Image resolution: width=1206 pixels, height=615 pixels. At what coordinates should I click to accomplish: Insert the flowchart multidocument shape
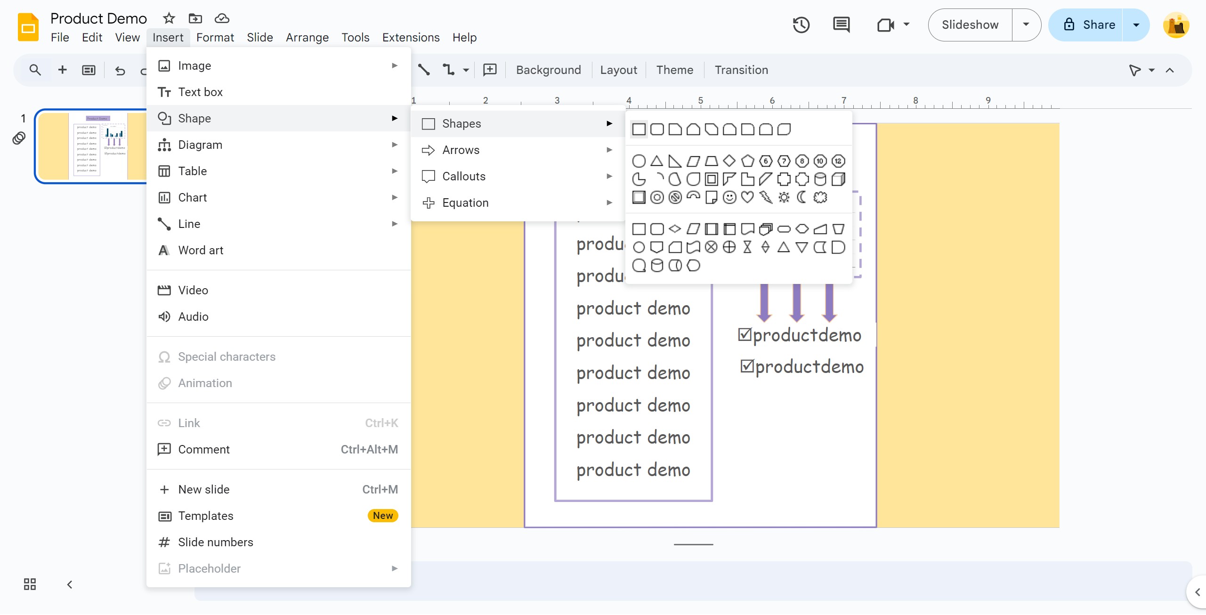pyautogui.click(x=766, y=229)
